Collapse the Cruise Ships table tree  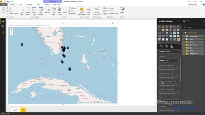[x=183, y=33]
